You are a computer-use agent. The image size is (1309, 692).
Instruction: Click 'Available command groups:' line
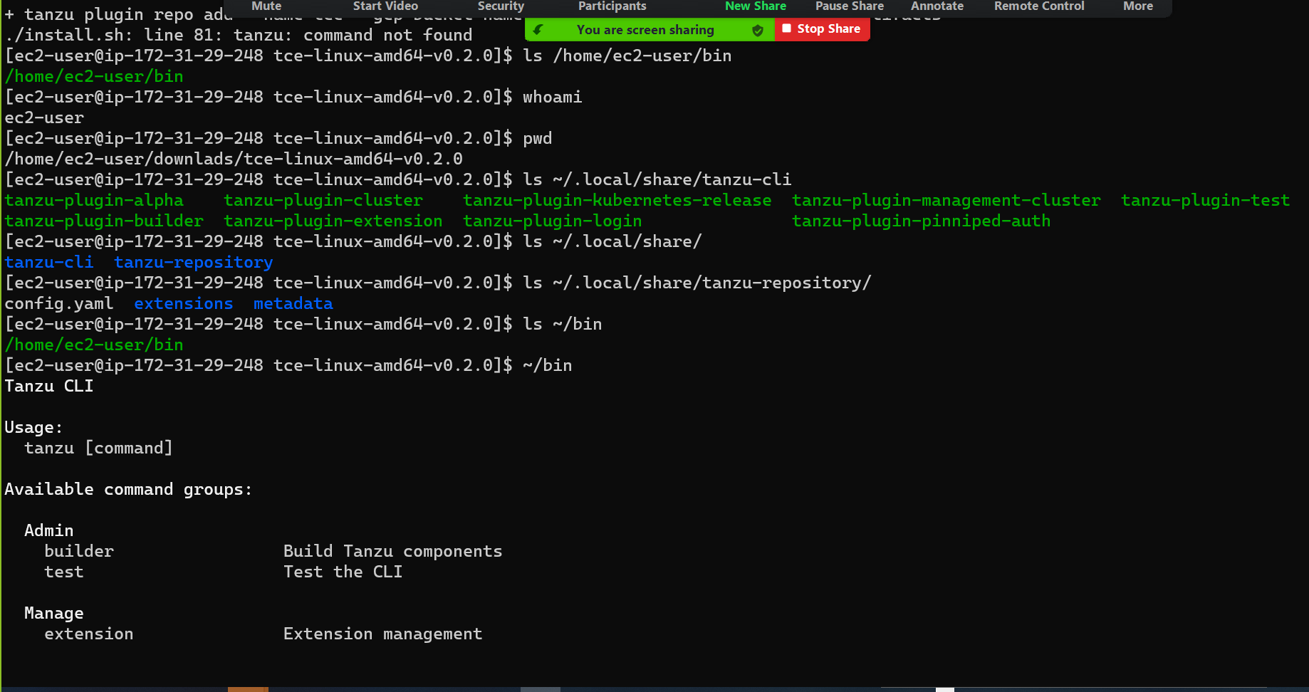coord(129,490)
